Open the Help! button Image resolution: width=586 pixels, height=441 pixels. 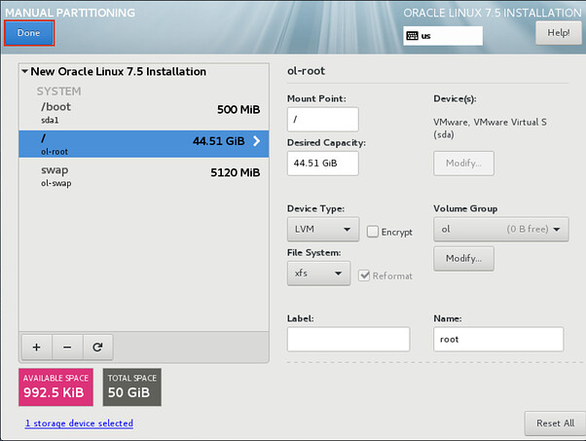point(559,33)
